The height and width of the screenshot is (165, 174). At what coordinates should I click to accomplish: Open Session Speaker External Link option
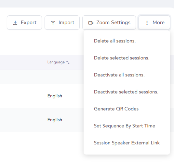[127, 143]
